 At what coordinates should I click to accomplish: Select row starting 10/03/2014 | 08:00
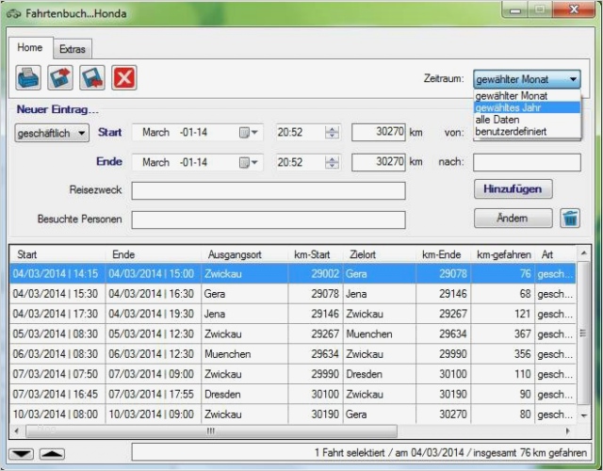tap(293, 414)
